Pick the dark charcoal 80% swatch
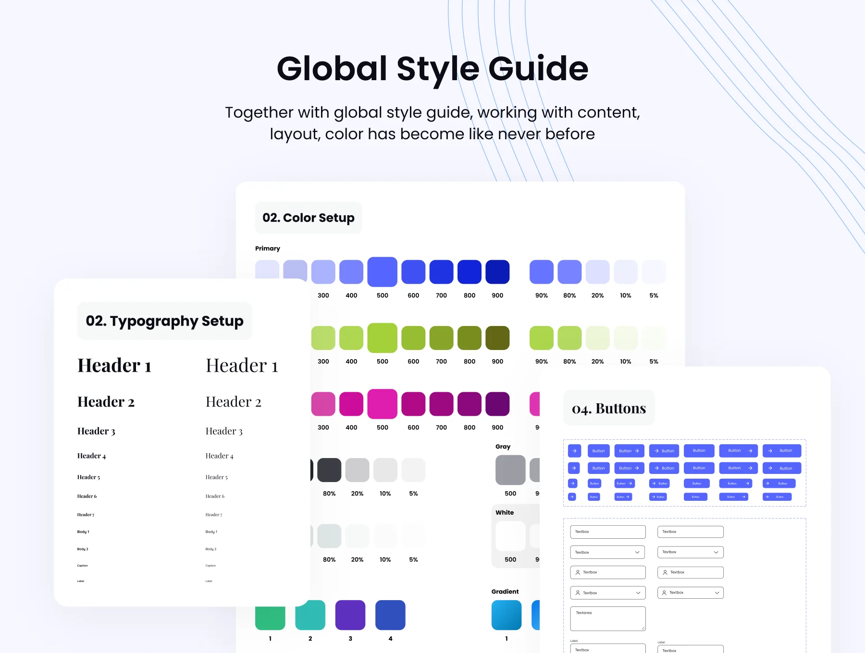 pyautogui.click(x=329, y=470)
